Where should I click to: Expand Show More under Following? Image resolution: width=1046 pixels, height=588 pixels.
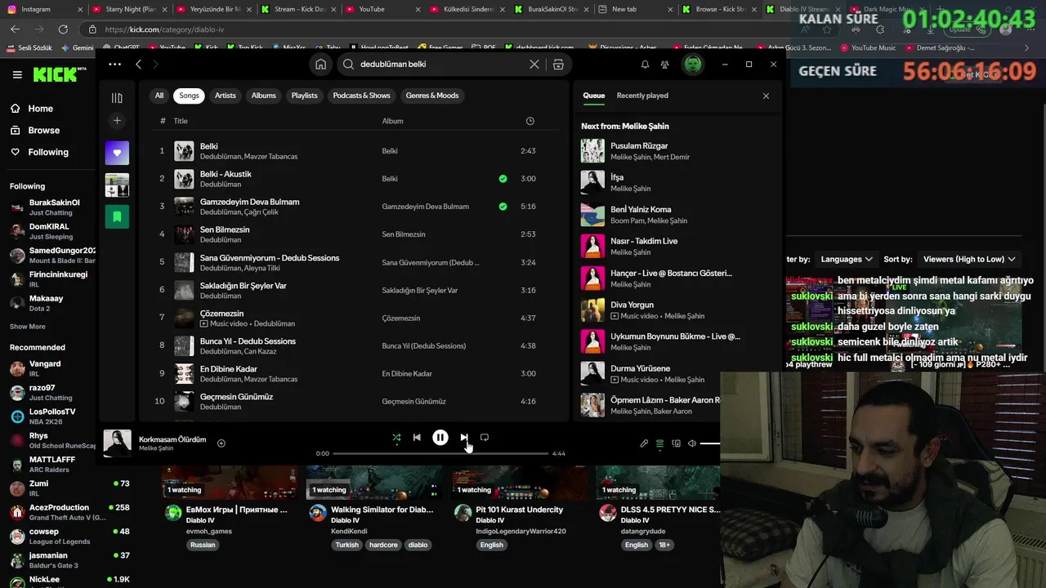(x=28, y=327)
